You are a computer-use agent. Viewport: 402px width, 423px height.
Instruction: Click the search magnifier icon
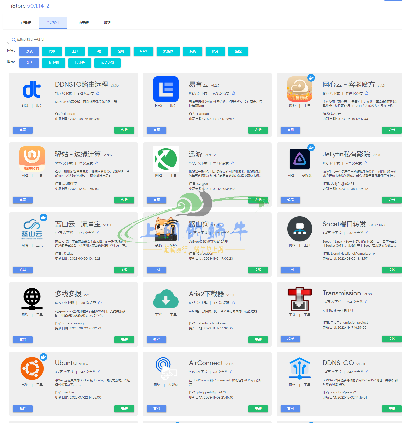click(x=14, y=39)
